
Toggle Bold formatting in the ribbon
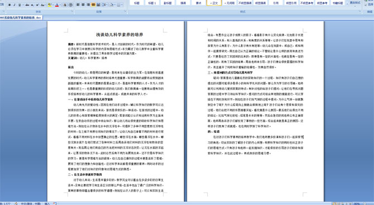coord(9,5)
